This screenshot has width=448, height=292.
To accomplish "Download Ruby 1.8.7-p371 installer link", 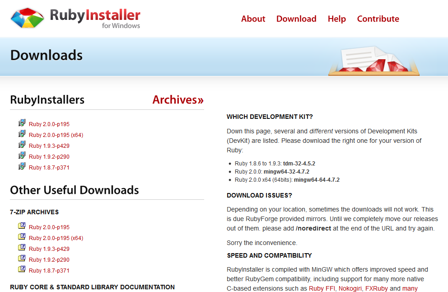I will [x=49, y=168].
